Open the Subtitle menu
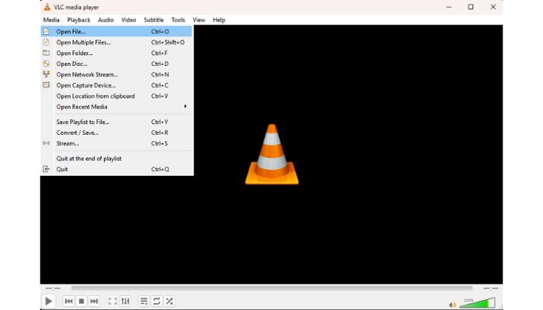Viewport: 543px width, 310px height. pos(154,20)
